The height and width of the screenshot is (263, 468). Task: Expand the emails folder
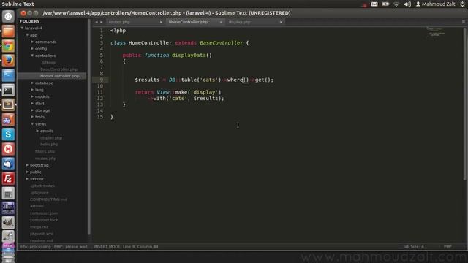pyautogui.click(x=37, y=131)
